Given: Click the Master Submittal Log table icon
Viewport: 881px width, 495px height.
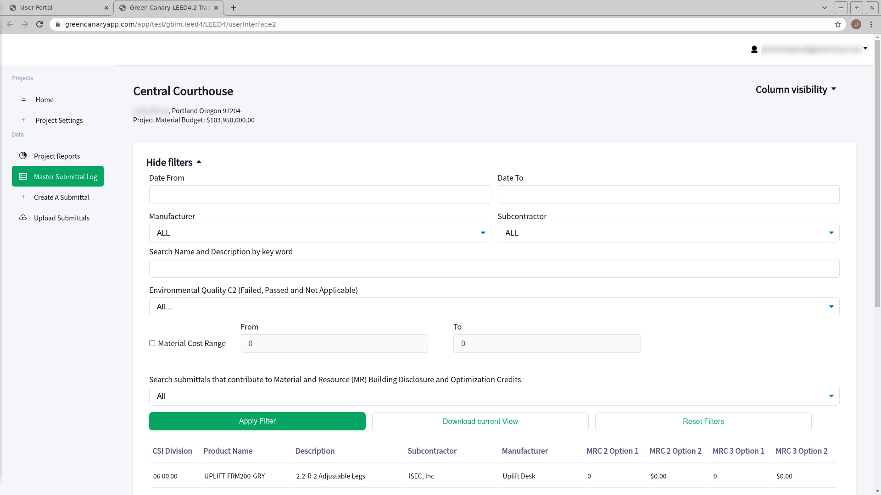Looking at the screenshot, I should (23, 176).
